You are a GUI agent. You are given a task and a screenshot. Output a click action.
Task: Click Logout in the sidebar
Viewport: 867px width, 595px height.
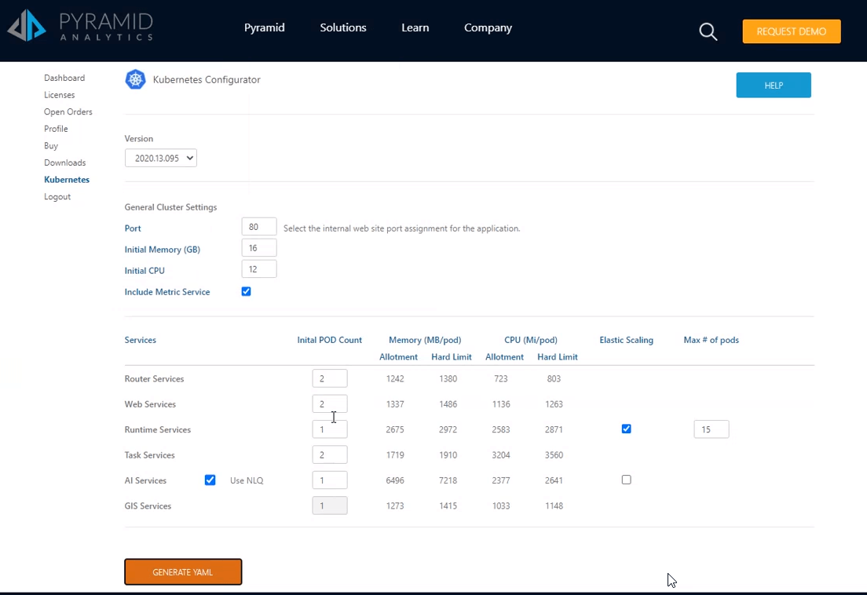point(57,197)
